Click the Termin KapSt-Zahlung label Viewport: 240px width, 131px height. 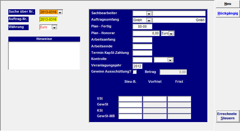click(110, 53)
